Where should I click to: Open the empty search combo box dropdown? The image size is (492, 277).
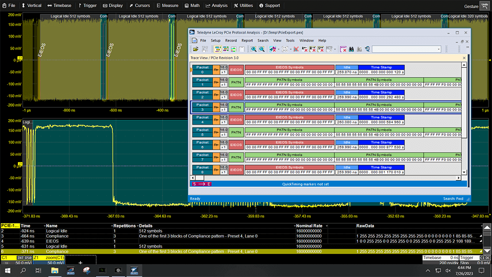coord(438,49)
